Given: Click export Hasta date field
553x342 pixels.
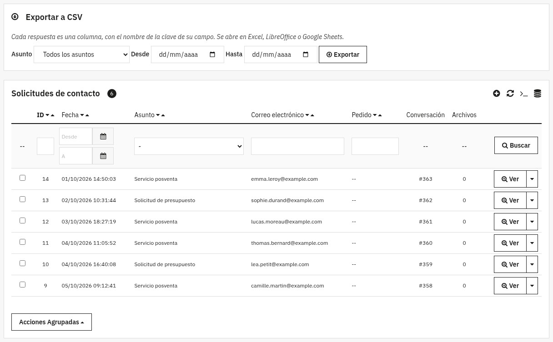Looking at the screenshot, I should pos(281,55).
